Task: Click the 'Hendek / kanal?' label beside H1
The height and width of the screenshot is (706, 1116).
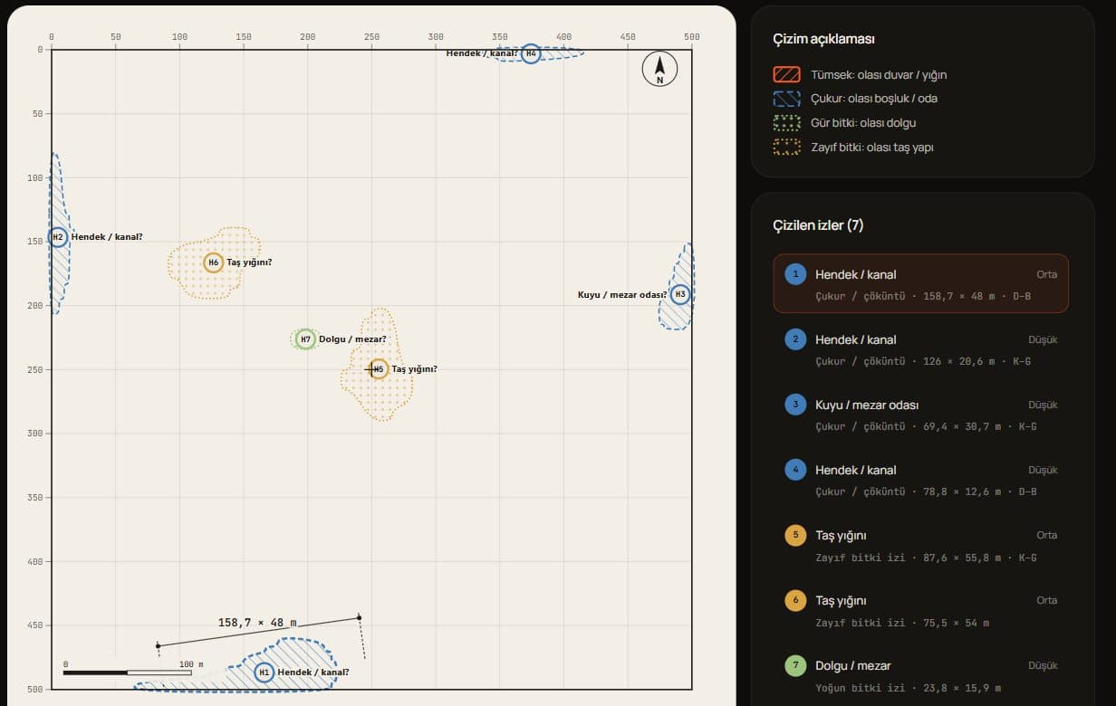Action: [313, 673]
